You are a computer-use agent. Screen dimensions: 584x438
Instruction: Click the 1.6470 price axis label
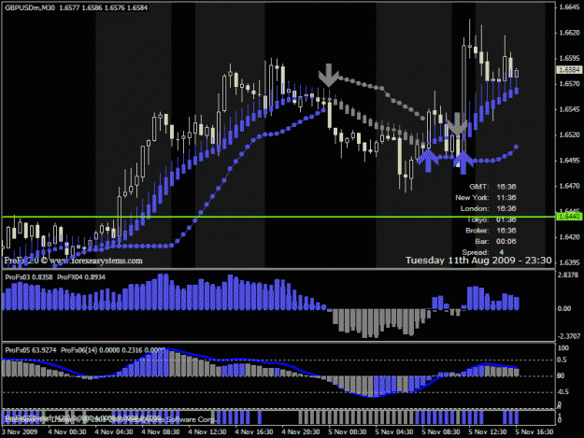coord(569,186)
